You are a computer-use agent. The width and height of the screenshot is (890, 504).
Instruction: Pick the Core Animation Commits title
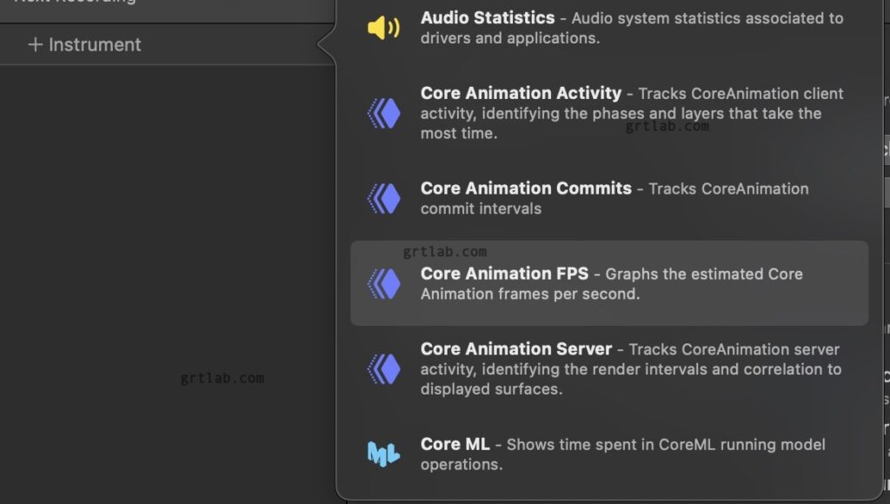tap(526, 188)
